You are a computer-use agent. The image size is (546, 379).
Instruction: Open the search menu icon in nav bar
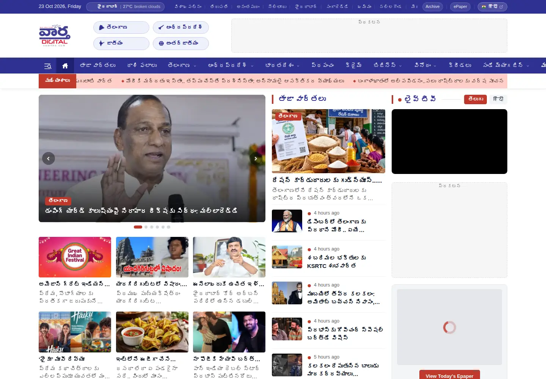pyautogui.click(x=48, y=66)
